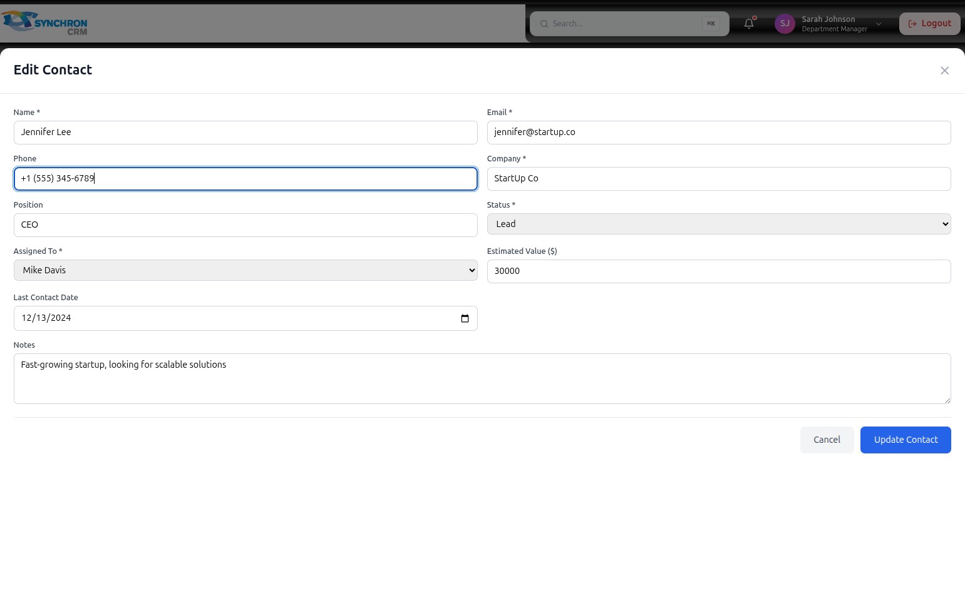
Task: Click the Position field showing CEO
Action: (245, 225)
